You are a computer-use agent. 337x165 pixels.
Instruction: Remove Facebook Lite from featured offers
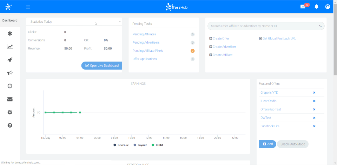coord(314,126)
